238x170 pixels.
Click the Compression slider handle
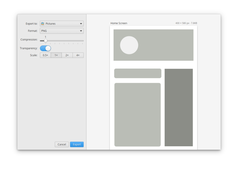(x=46, y=41)
